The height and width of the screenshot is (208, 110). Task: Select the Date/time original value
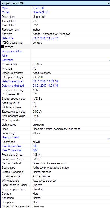(x=45, y=81)
